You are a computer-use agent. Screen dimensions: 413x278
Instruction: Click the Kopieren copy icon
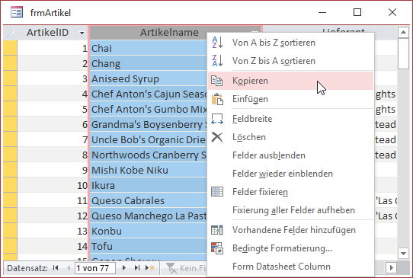pos(217,81)
